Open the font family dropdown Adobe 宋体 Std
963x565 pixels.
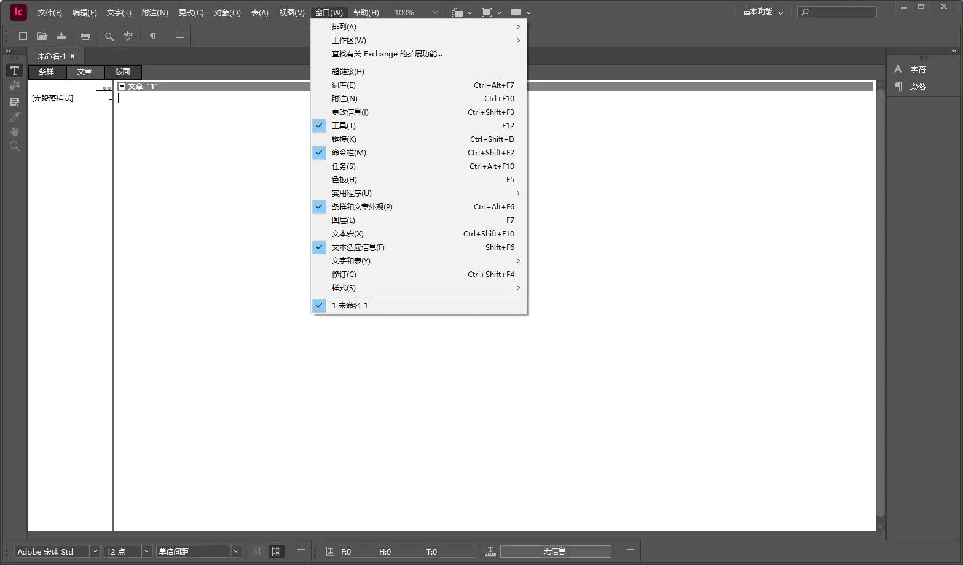(95, 551)
